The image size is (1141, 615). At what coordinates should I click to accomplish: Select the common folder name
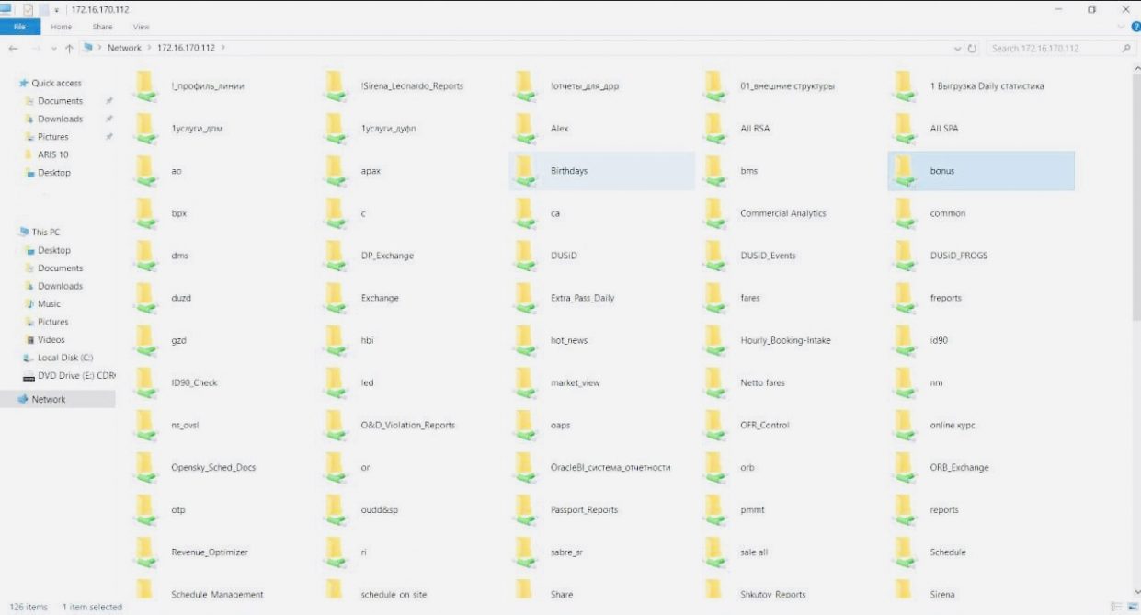pyautogui.click(x=948, y=213)
